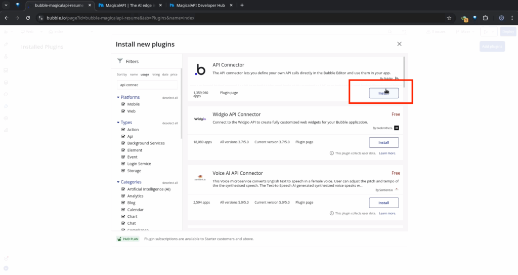The height and width of the screenshot is (275, 518).
Task: Uncheck the Blog category checkbox
Action: pyautogui.click(x=123, y=203)
